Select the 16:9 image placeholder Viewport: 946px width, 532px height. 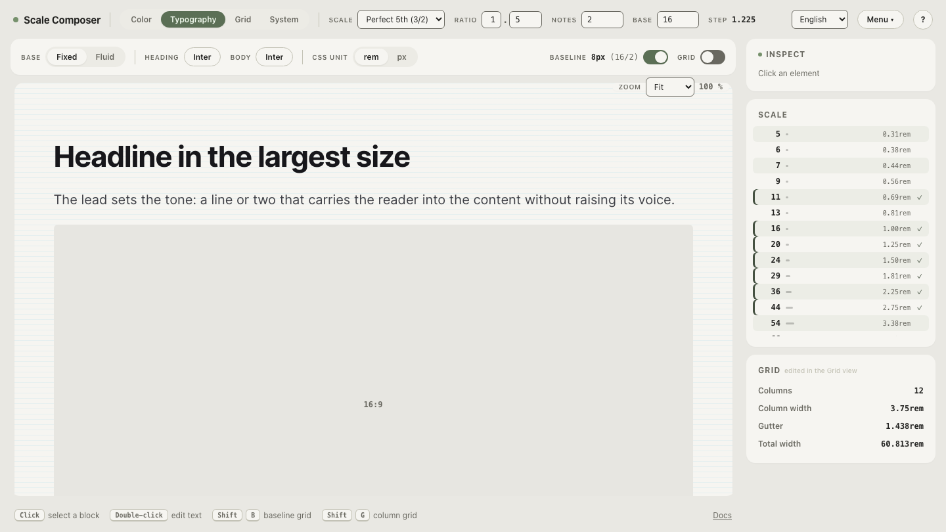[x=373, y=360]
